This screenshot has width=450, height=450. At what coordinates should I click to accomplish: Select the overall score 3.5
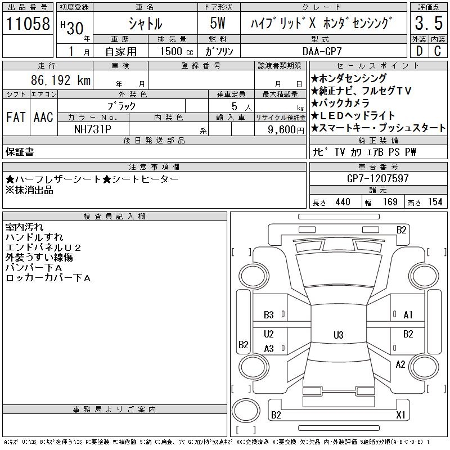click(x=429, y=23)
